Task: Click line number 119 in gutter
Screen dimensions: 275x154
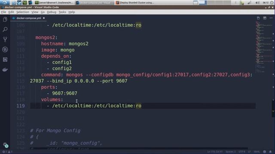Action: tap(21, 106)
